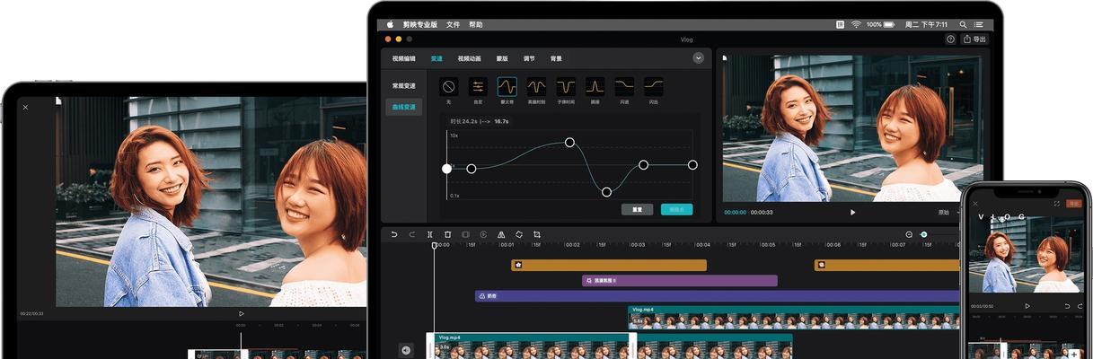Click the filled white start point of the speed curve
Image resolution: width=1093 pixels, height=359 pixels.
[447, 168]
